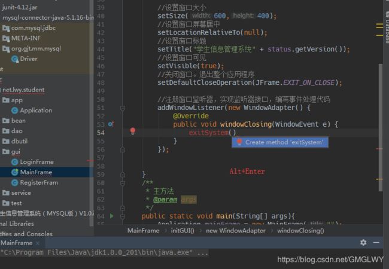
Task: Click the red lightbulb quick-fix icon
Action: (133, 131)
